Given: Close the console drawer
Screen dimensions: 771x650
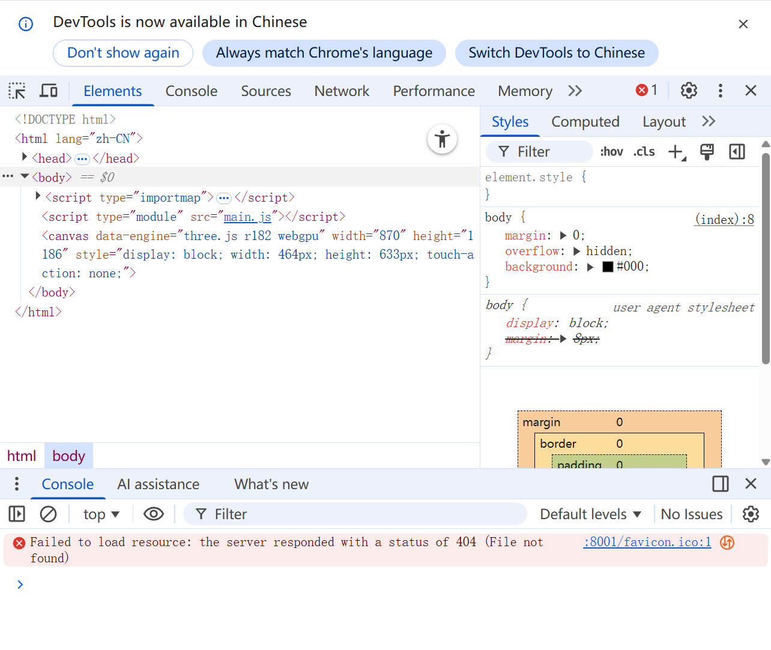Looking at the screenshot, I should click(751, 484).
